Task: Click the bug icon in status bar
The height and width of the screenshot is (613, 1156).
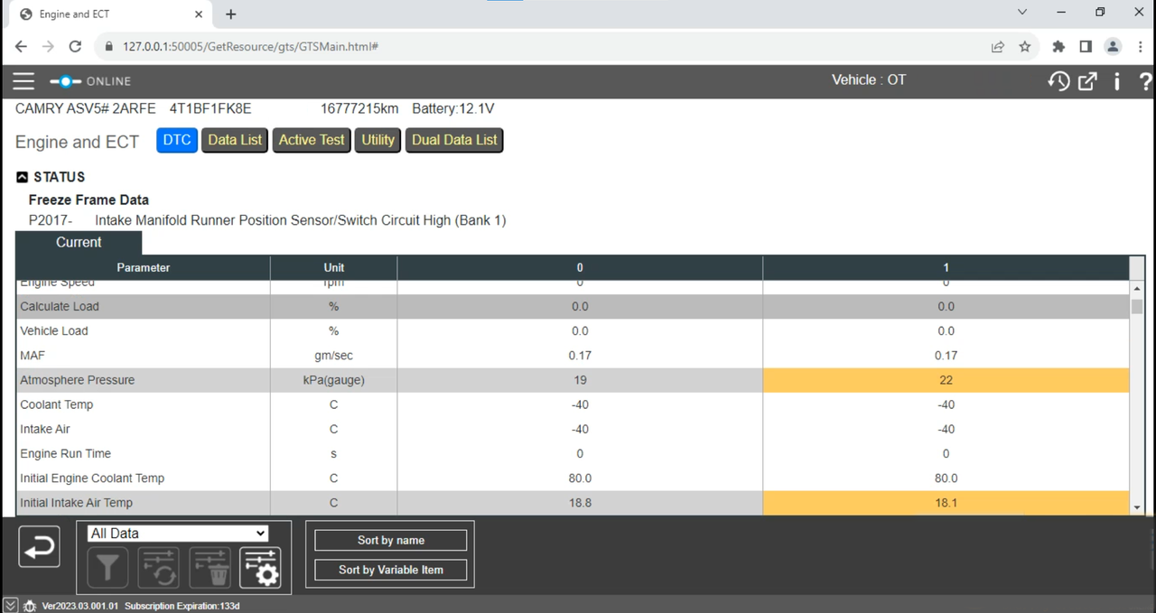Action: pyautogui.click(x=29, y=606)
